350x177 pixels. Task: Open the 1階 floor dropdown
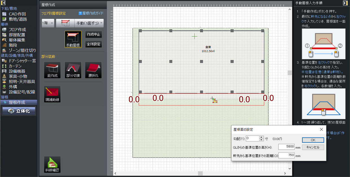tap(48, 23)
